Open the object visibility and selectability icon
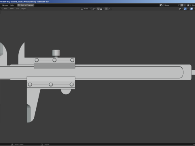The height and width of the screenshot is (146, 195). click(x=181, y=9)
